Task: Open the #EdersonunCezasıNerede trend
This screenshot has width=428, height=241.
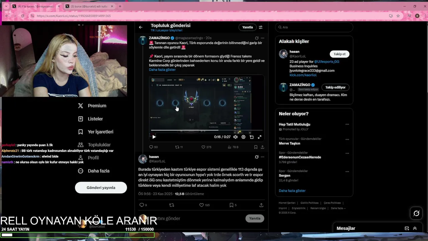Action: 300,157
